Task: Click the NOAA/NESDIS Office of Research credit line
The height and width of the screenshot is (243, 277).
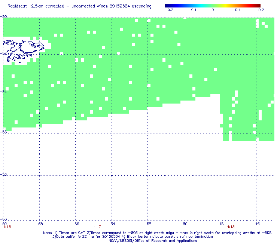Action: point(153,241)
